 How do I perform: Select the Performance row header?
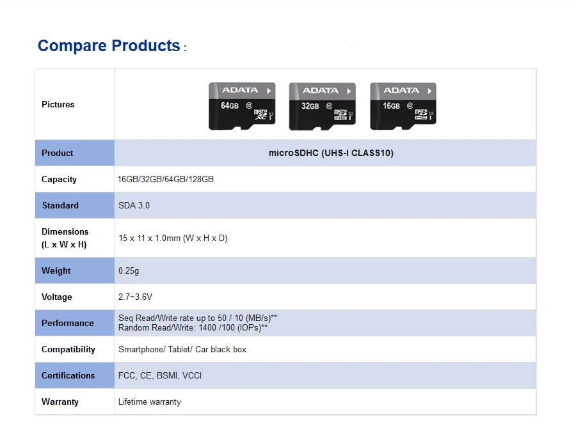click(x=75, y=324)
